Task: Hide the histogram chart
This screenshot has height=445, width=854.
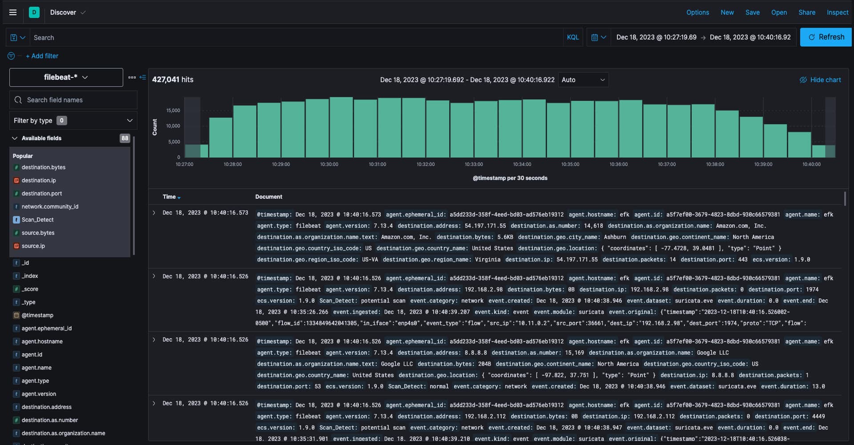Action: click(x=820, y=80)
